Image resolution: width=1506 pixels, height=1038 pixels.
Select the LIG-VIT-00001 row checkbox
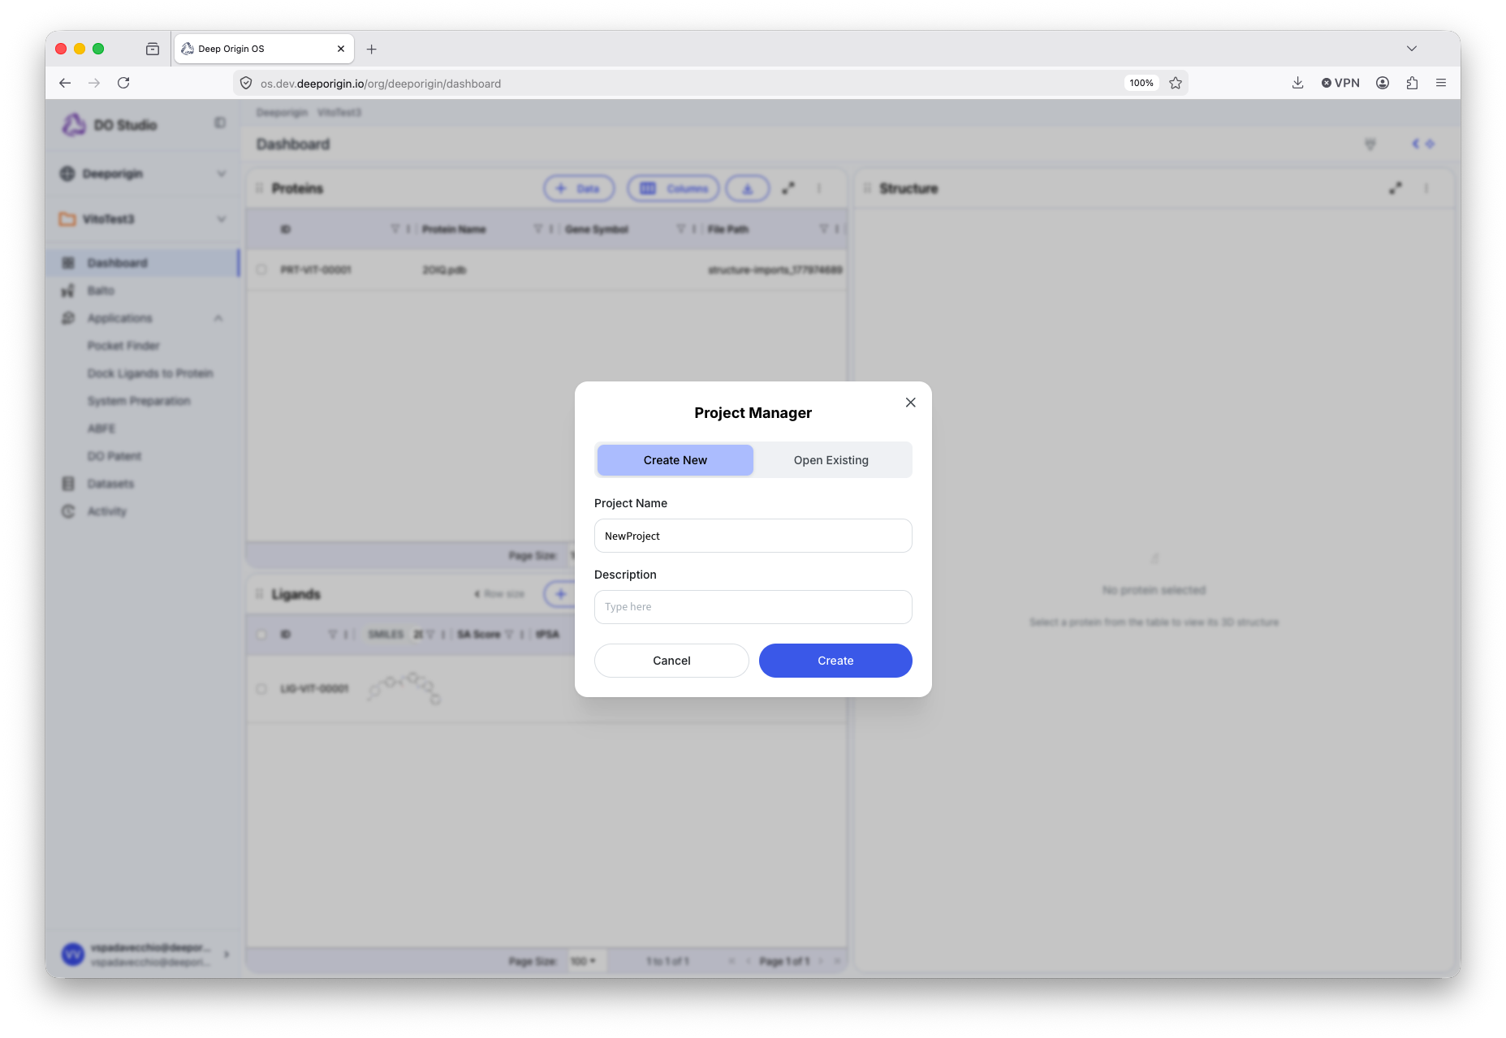pyautogui.click(x=261, y=689)
